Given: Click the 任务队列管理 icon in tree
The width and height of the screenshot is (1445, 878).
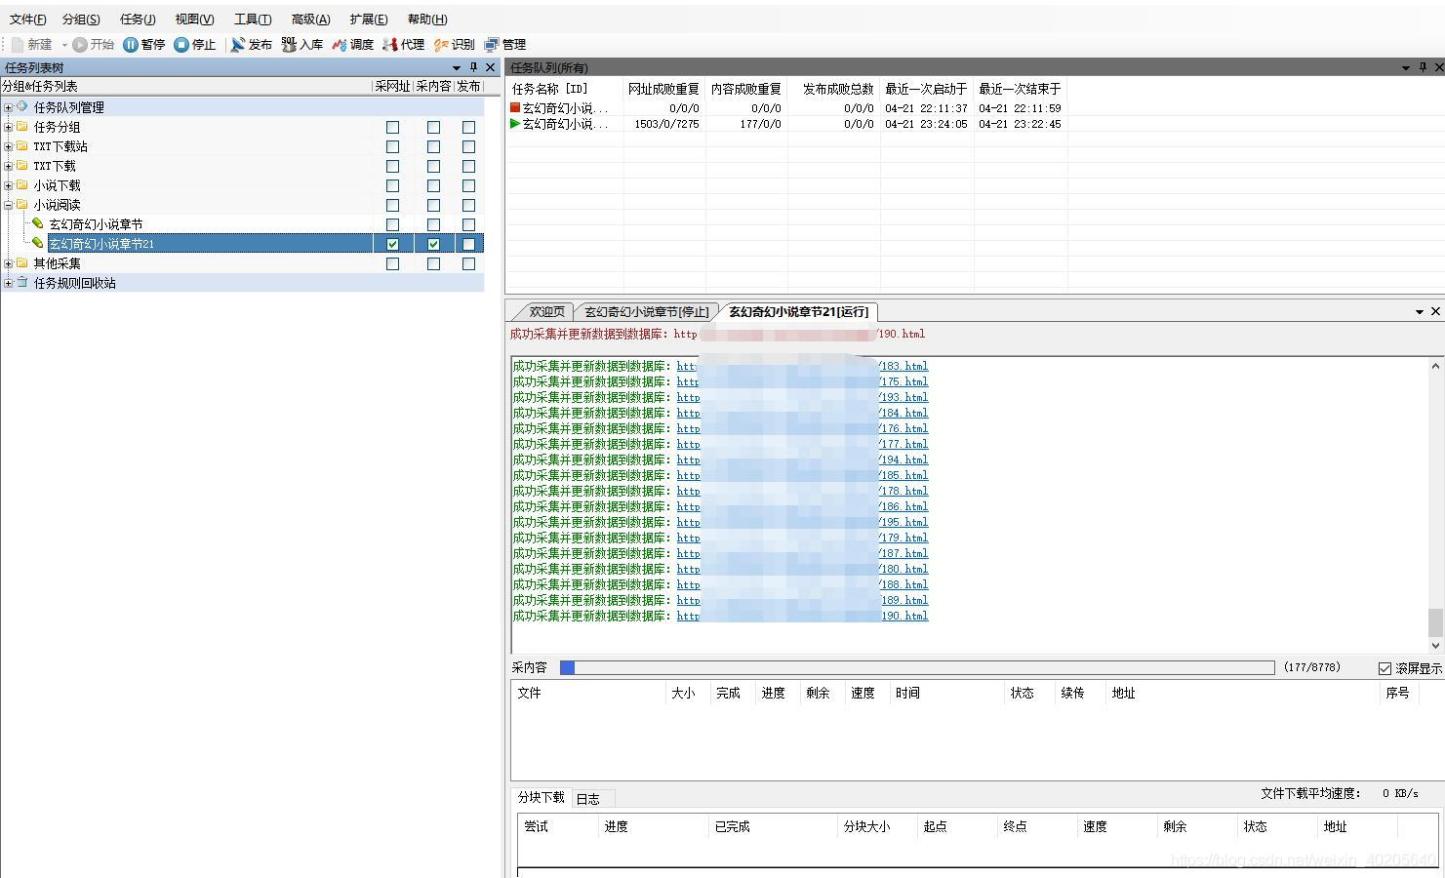Looking at the screenshot, I should tap(22, 106).
